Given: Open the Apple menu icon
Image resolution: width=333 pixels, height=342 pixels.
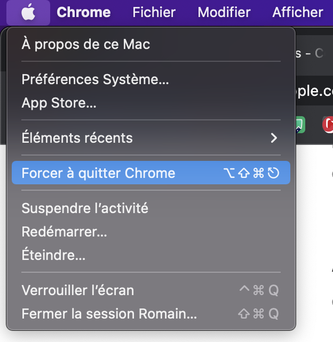Looking at the screenshot, I should pyautogui.click(x=29, y=12).
